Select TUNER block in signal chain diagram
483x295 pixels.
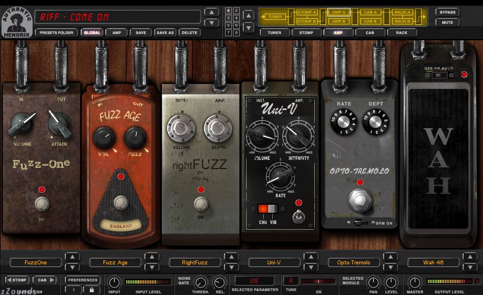275,16
